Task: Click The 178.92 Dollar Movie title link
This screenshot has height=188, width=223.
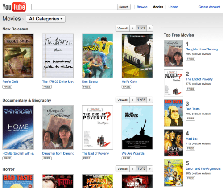Action: 58,82
